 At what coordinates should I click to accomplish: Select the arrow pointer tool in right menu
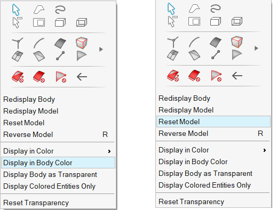tap(171, 9)
